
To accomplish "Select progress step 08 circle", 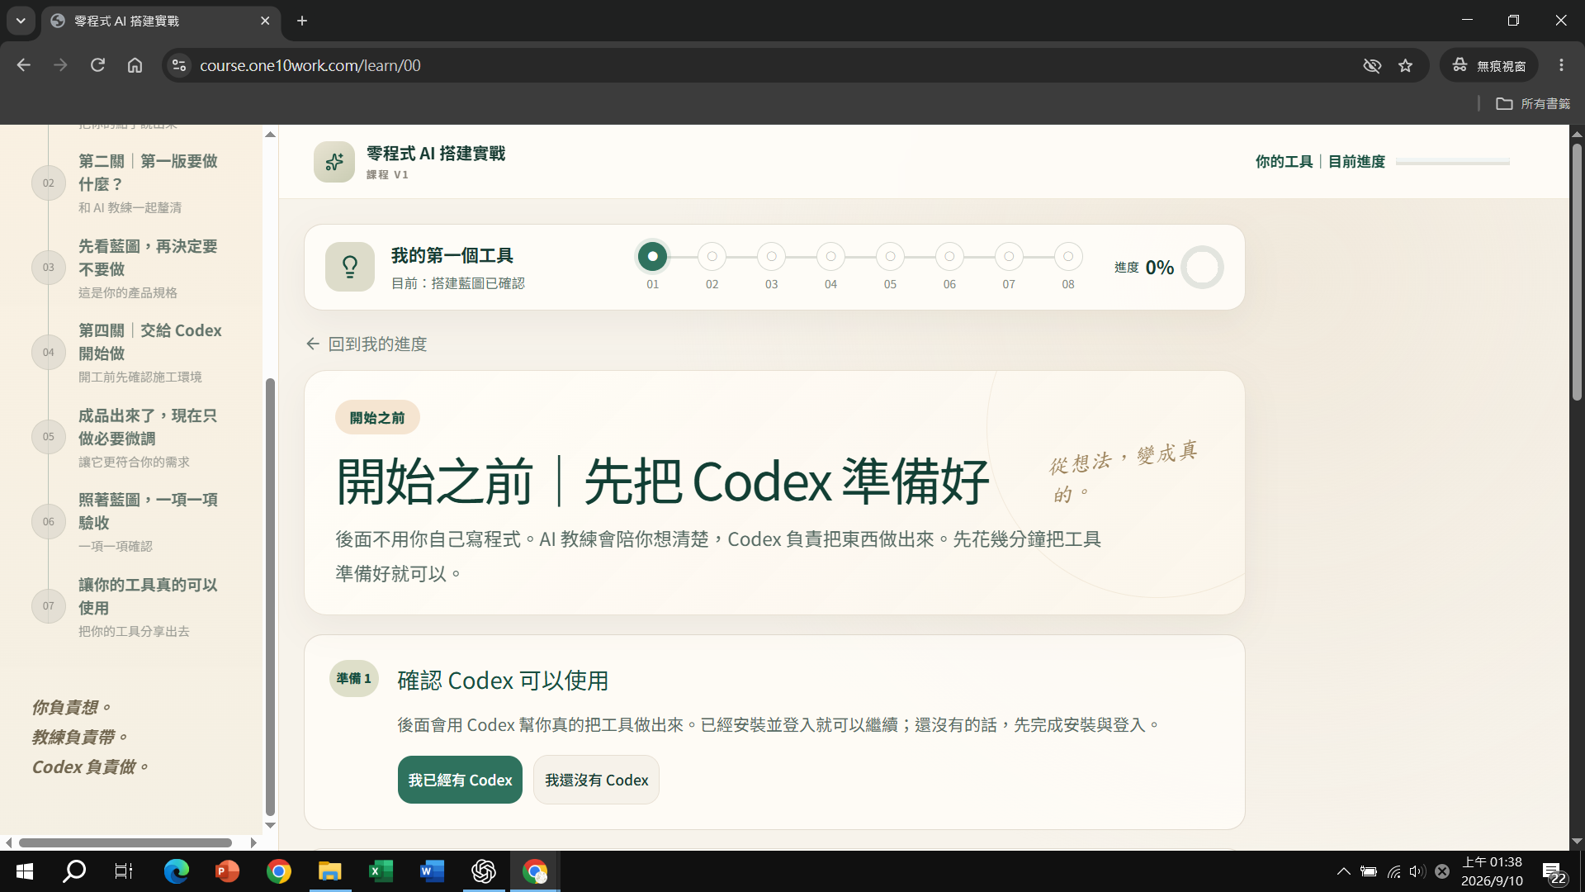I will click(1068, 256).
